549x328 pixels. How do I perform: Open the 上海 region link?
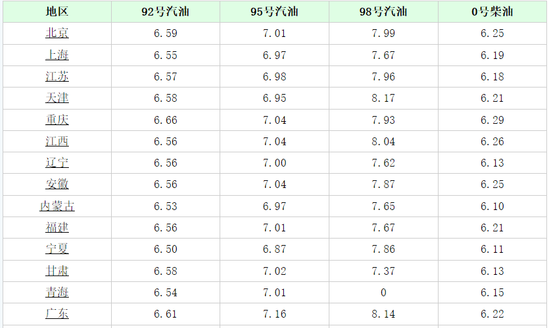click(57, 55)
